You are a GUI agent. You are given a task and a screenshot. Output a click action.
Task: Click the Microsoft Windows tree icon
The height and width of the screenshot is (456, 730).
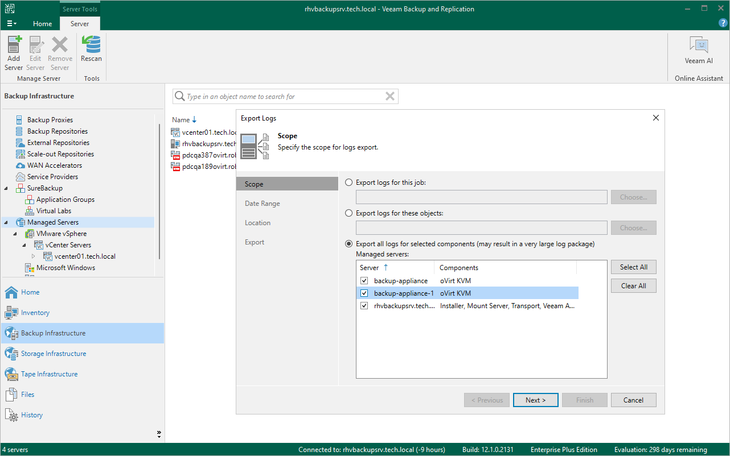[x=30, y=268]
